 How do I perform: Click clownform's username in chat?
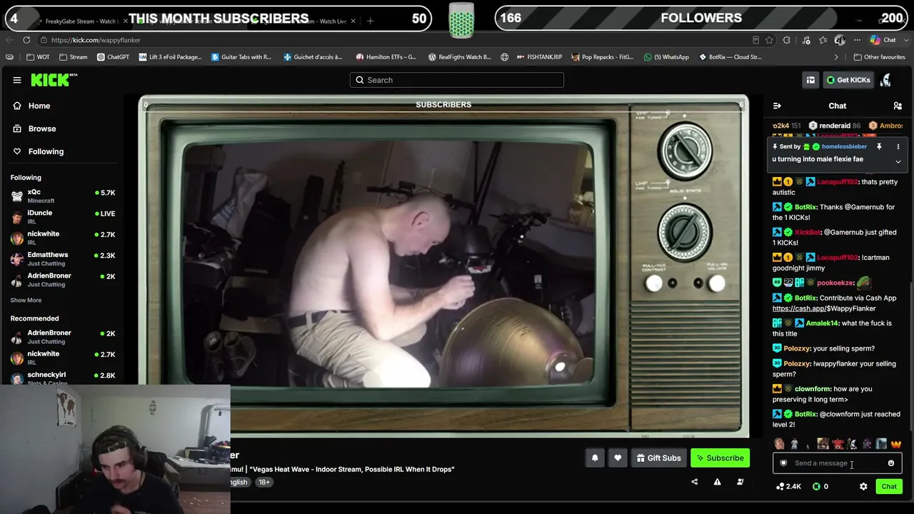813,389
